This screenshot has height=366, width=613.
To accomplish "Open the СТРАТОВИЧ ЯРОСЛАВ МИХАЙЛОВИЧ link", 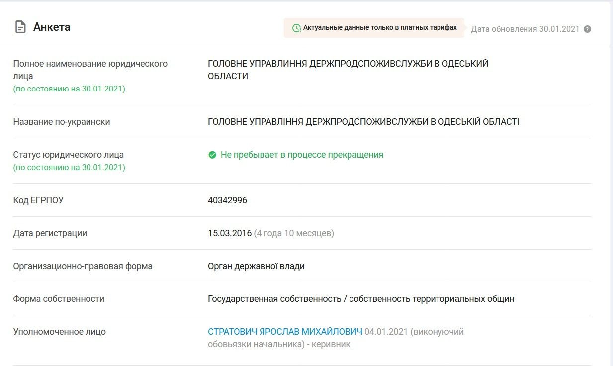I will pos(285,332).
